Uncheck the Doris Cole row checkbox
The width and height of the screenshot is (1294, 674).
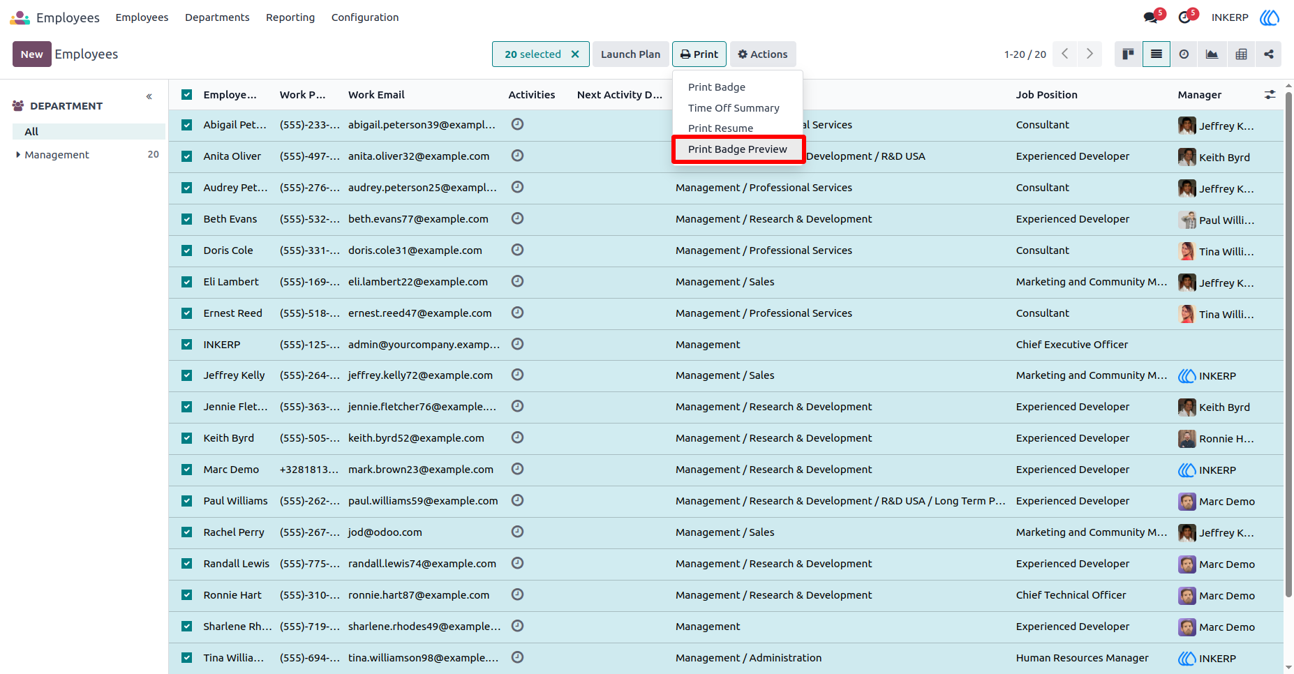[187, 250]
